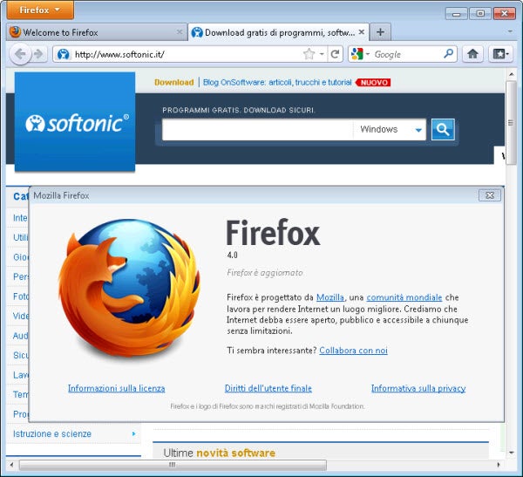Close the Download gratis di programmi tab
Viewport: 523px width, 477px height.
click(x=362, y=32)
